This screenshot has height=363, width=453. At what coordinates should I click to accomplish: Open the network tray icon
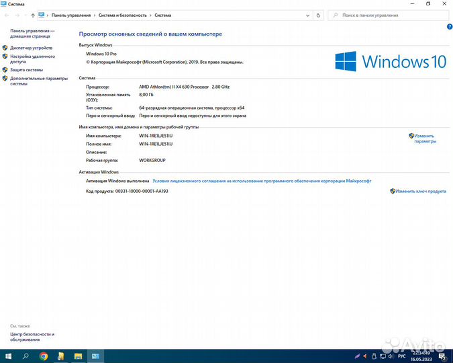pos(383,356)
